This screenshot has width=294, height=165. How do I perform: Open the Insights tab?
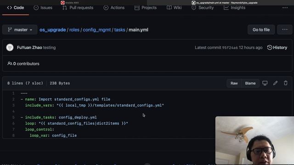[235, 8]
